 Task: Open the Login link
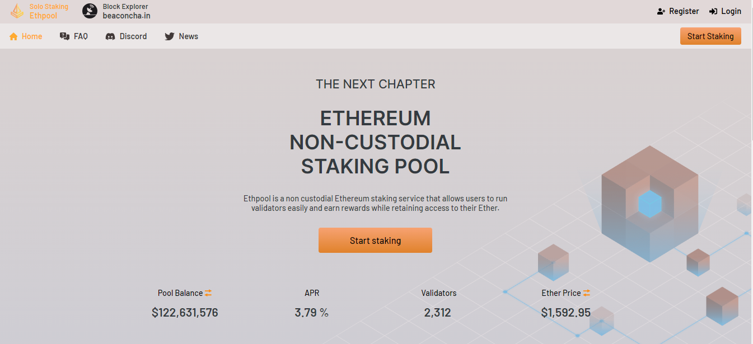point(731,11)
